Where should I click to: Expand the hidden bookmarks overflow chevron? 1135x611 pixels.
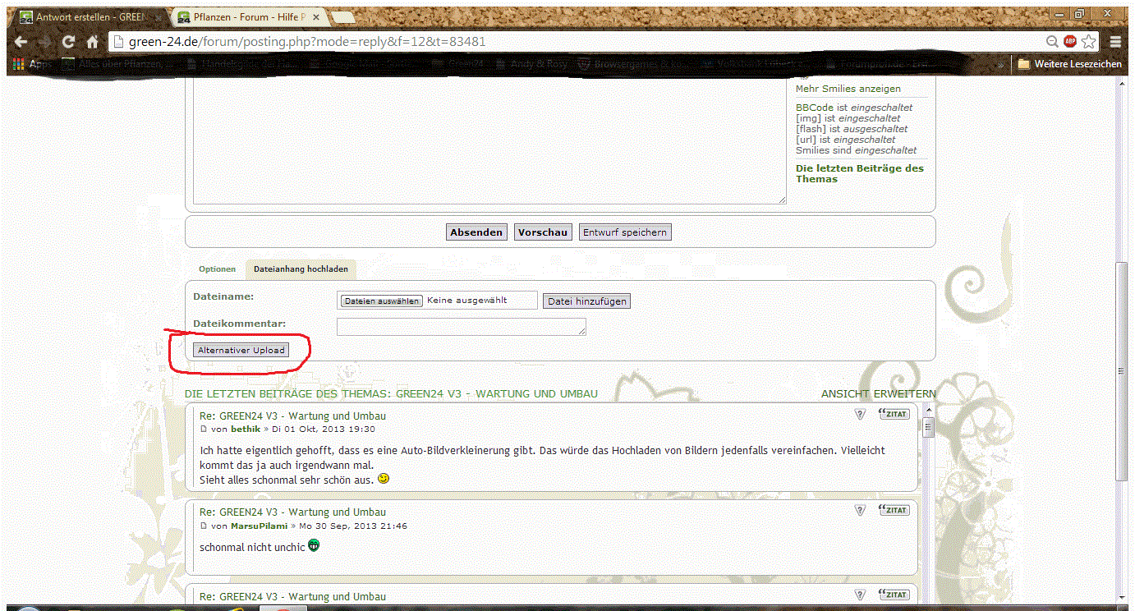pyautogui.click(x=1000, y=64)
